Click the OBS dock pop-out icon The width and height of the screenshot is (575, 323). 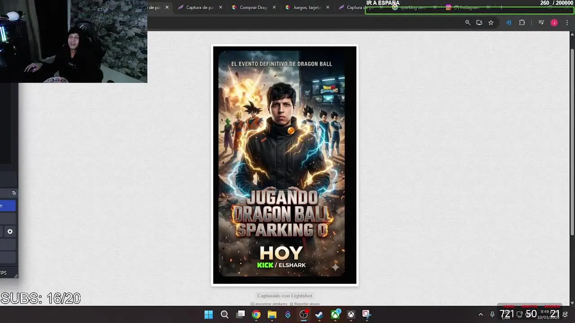tap(14, 193)
